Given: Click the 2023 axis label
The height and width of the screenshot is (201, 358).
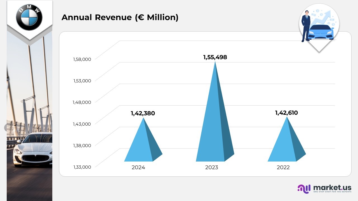Looking at the screenshot, I should click(211, 167).
